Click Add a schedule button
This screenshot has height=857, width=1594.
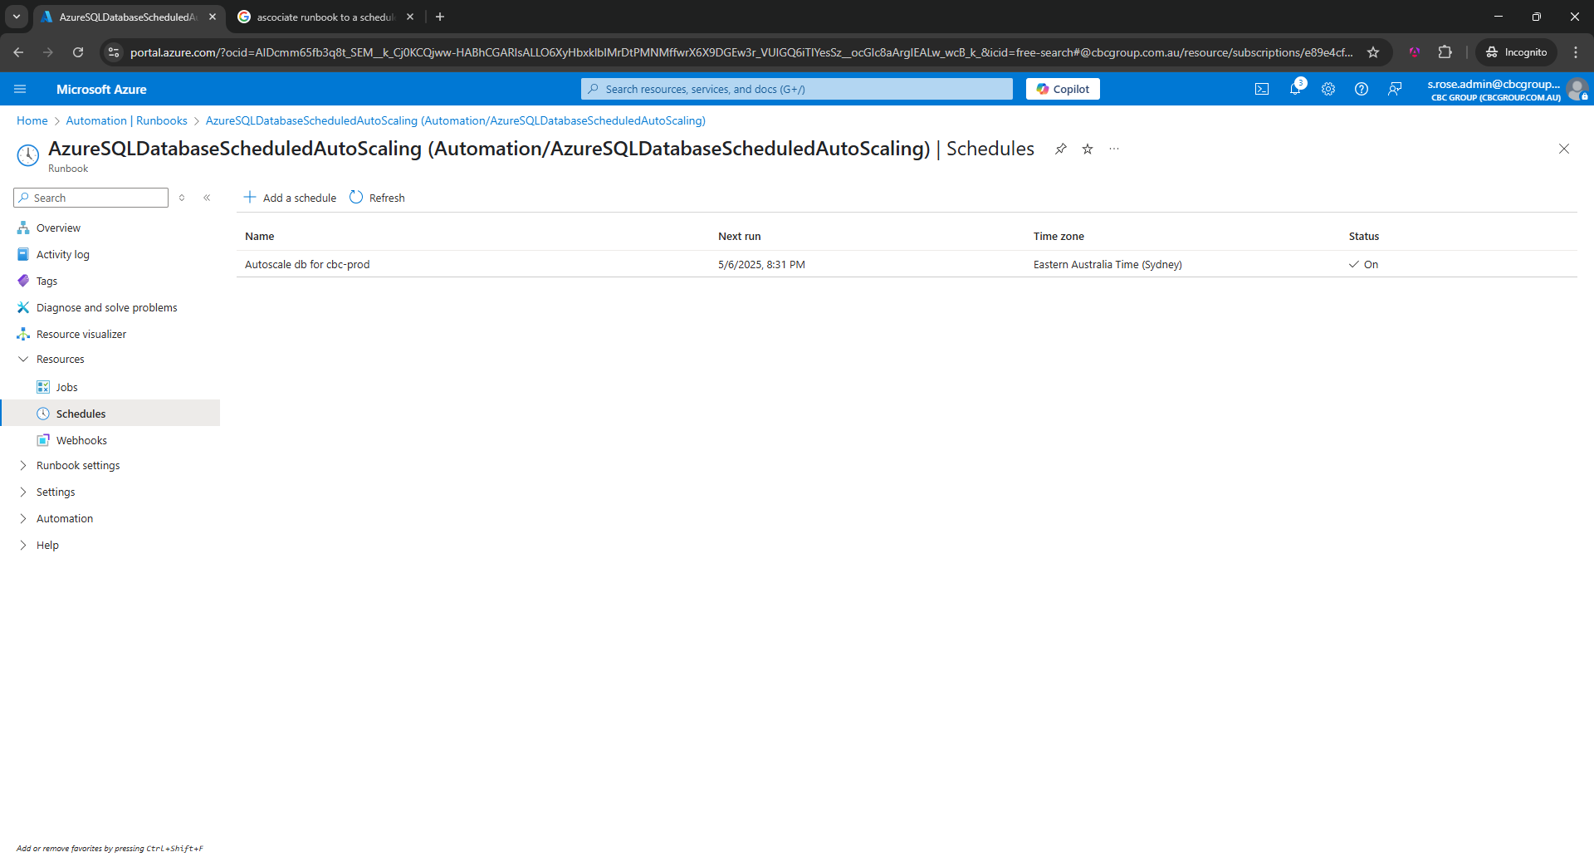(x=290, y=198)
